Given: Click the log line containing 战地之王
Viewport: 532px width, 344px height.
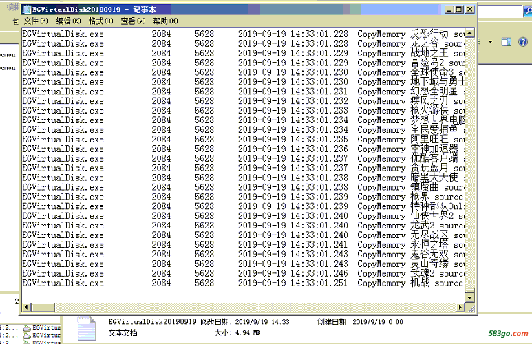Looking at the screenshot, I should click(243, 53).
